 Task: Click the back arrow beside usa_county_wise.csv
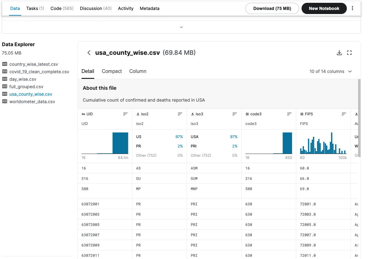(x=89, y=53)
